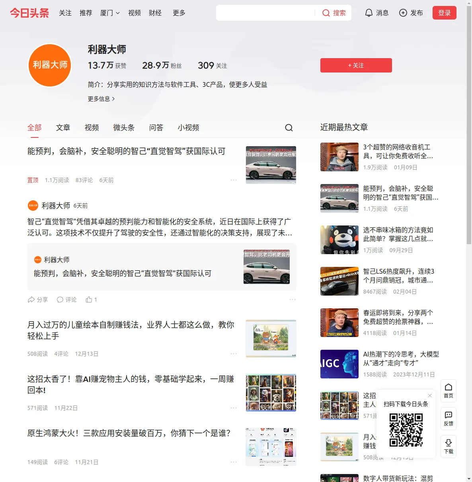Open AIGC thumbnail in hot articles

point(339,364)
